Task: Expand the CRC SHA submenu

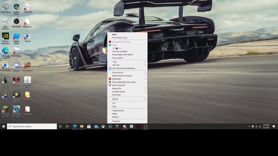Action: click(x=127, y=65)
